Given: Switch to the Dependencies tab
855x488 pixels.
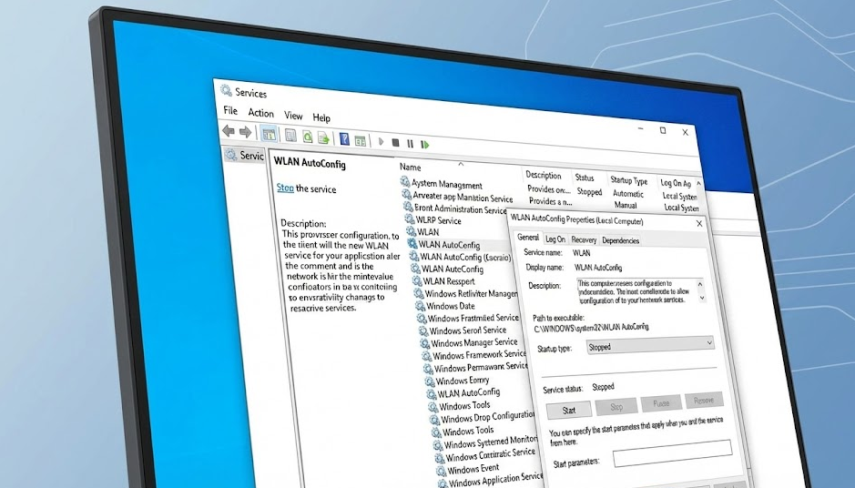Looking at the screenshot, I should 620,240.
